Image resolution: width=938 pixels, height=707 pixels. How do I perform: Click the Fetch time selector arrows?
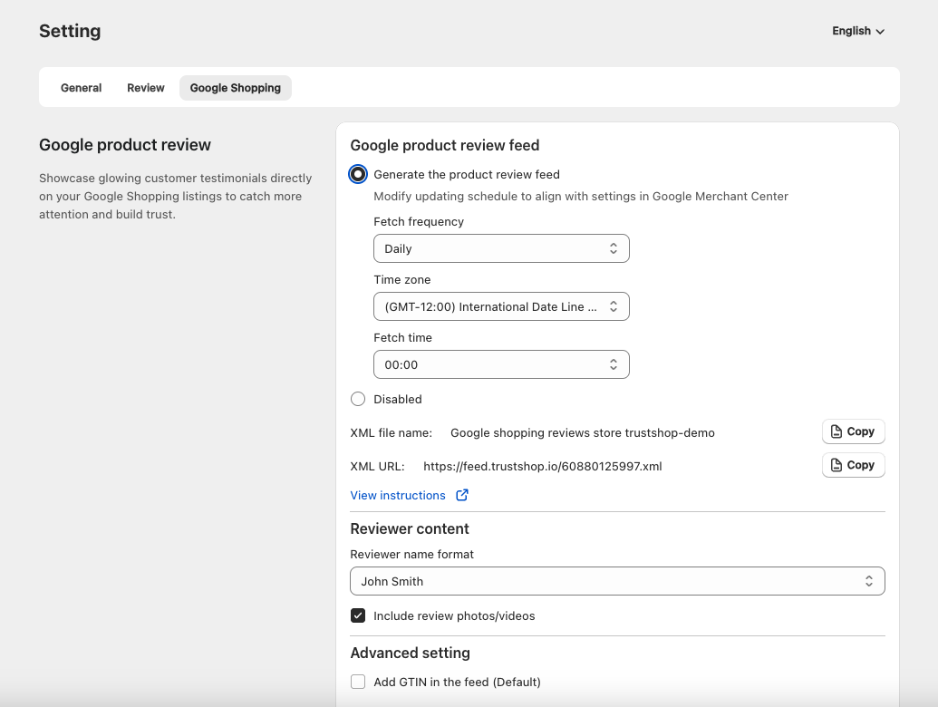click(x=614, y=364)
